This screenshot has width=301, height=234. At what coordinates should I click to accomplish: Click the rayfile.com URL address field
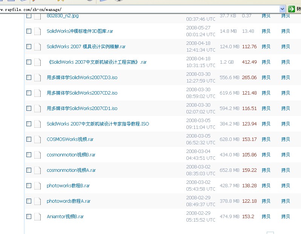139,9
